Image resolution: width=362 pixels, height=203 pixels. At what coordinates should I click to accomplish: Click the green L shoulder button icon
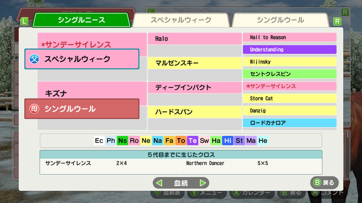tap(24, 21)
